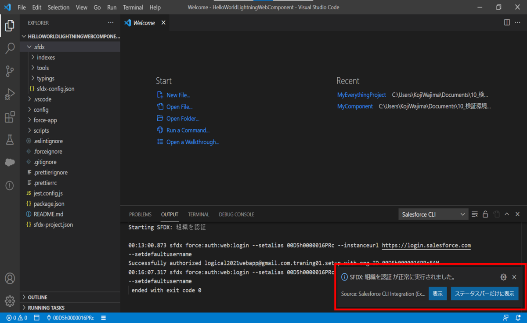
Task: Open recent project MyEverythingProject
Action: [x=361, y=95]
